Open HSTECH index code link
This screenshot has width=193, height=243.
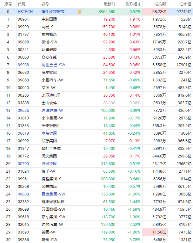(25, 12)
